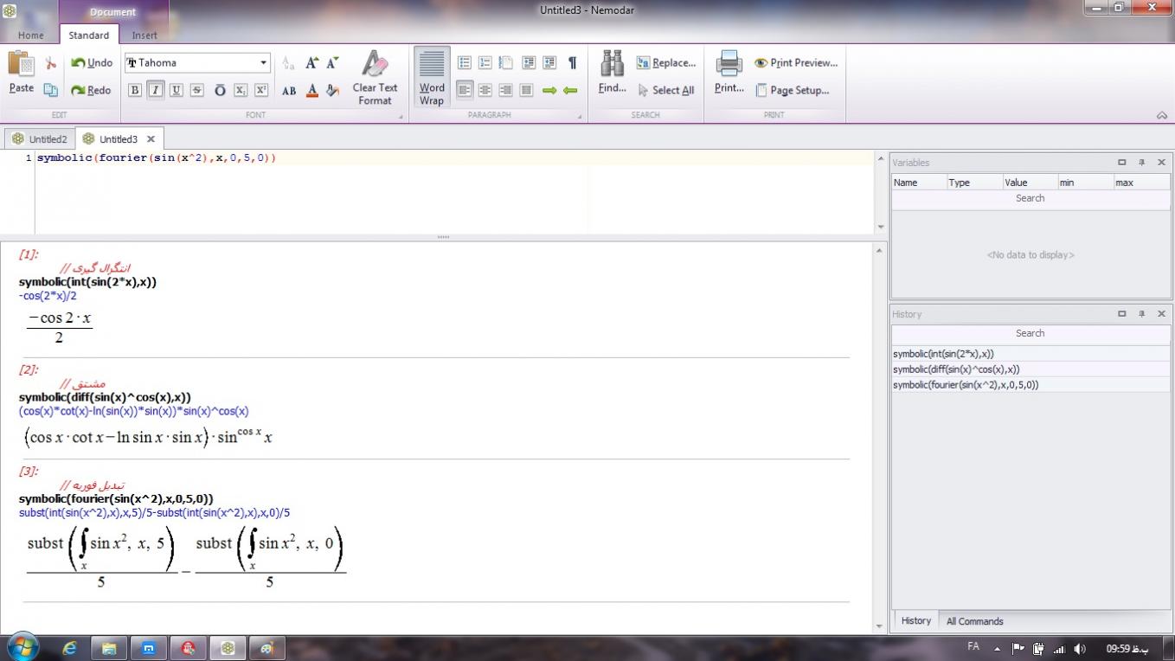Open Find with the binoculars icon
The image size is (1175, 661).
coord(612,66)
